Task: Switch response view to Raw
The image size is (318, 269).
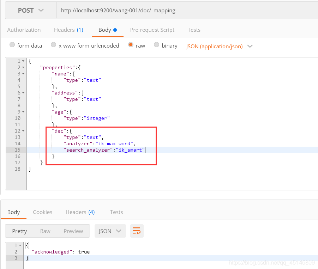Action: coord(45,231)
